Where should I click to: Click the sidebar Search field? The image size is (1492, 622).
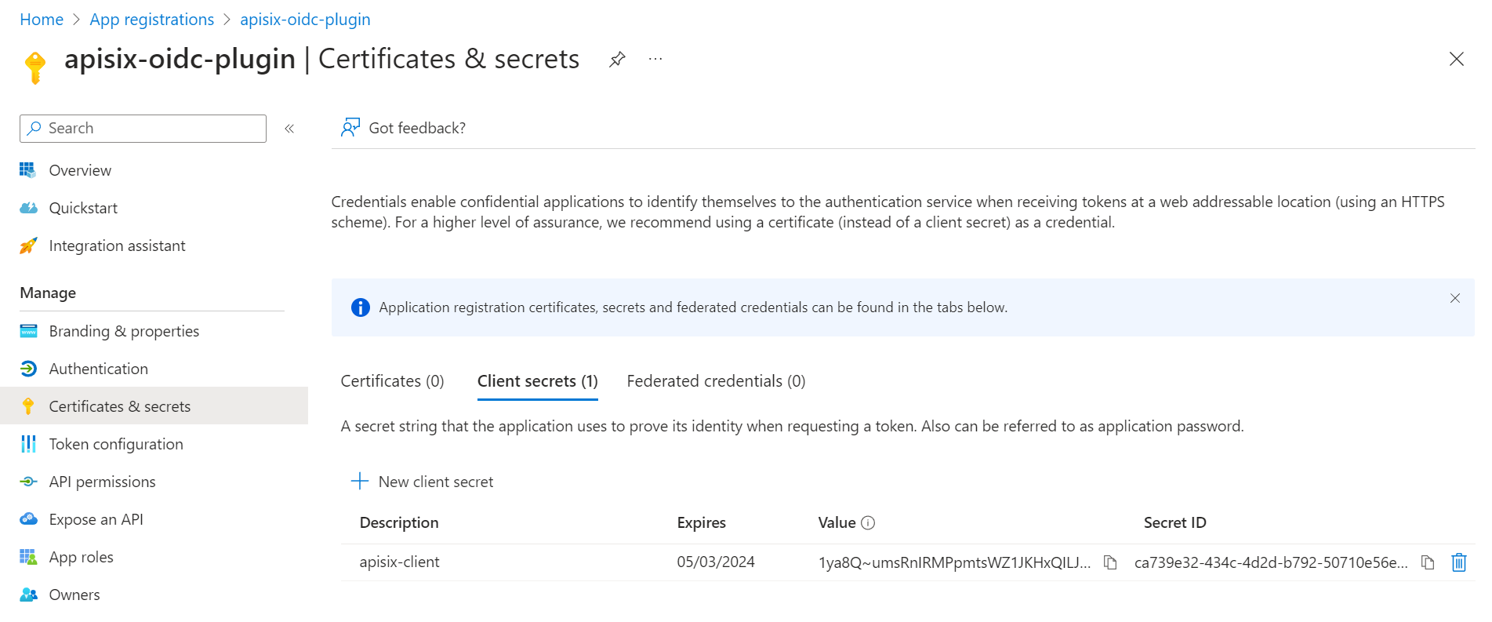click(x=143, y=129)
